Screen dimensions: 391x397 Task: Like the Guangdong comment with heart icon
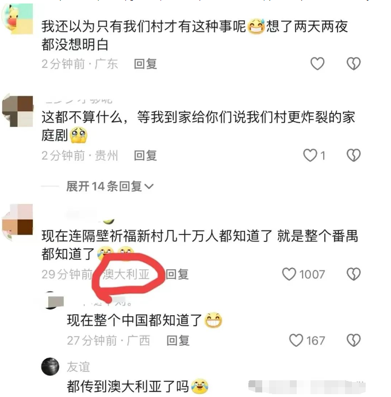(317, 63)
